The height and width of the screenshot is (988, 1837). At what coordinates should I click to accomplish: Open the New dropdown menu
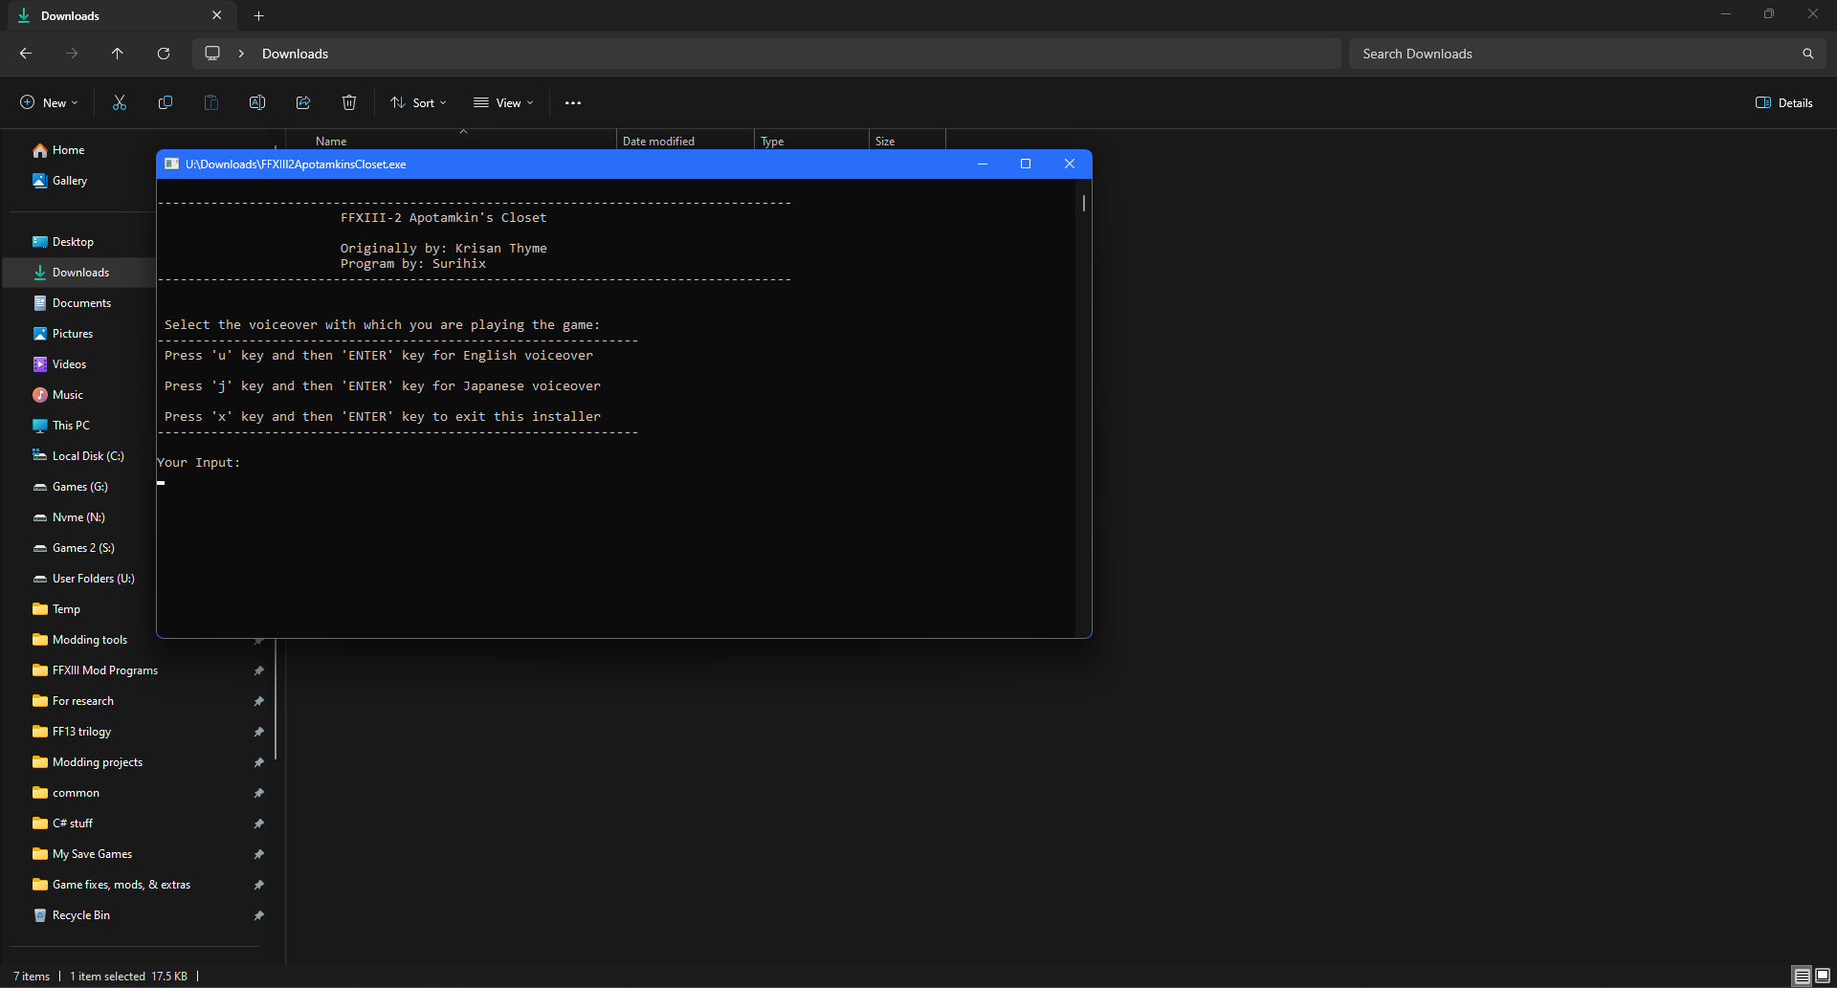[x=49, y=102]
